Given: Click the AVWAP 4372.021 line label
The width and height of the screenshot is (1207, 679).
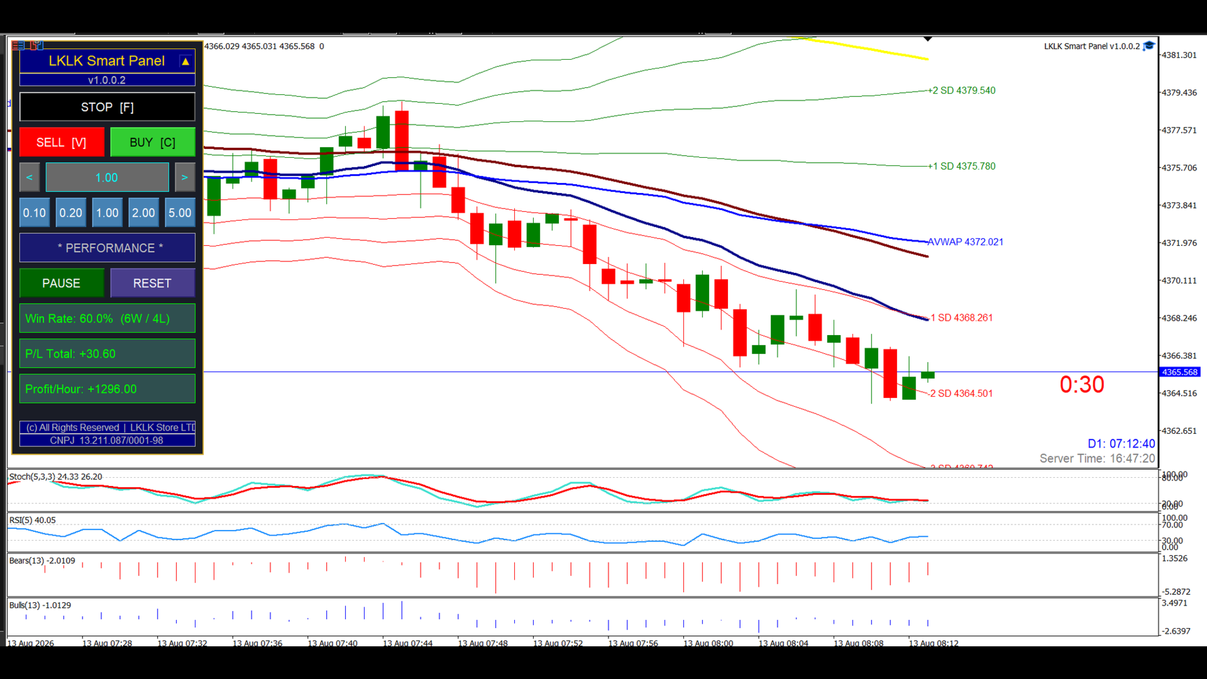Looking at the screenshot, I should [x=966, y=242].
